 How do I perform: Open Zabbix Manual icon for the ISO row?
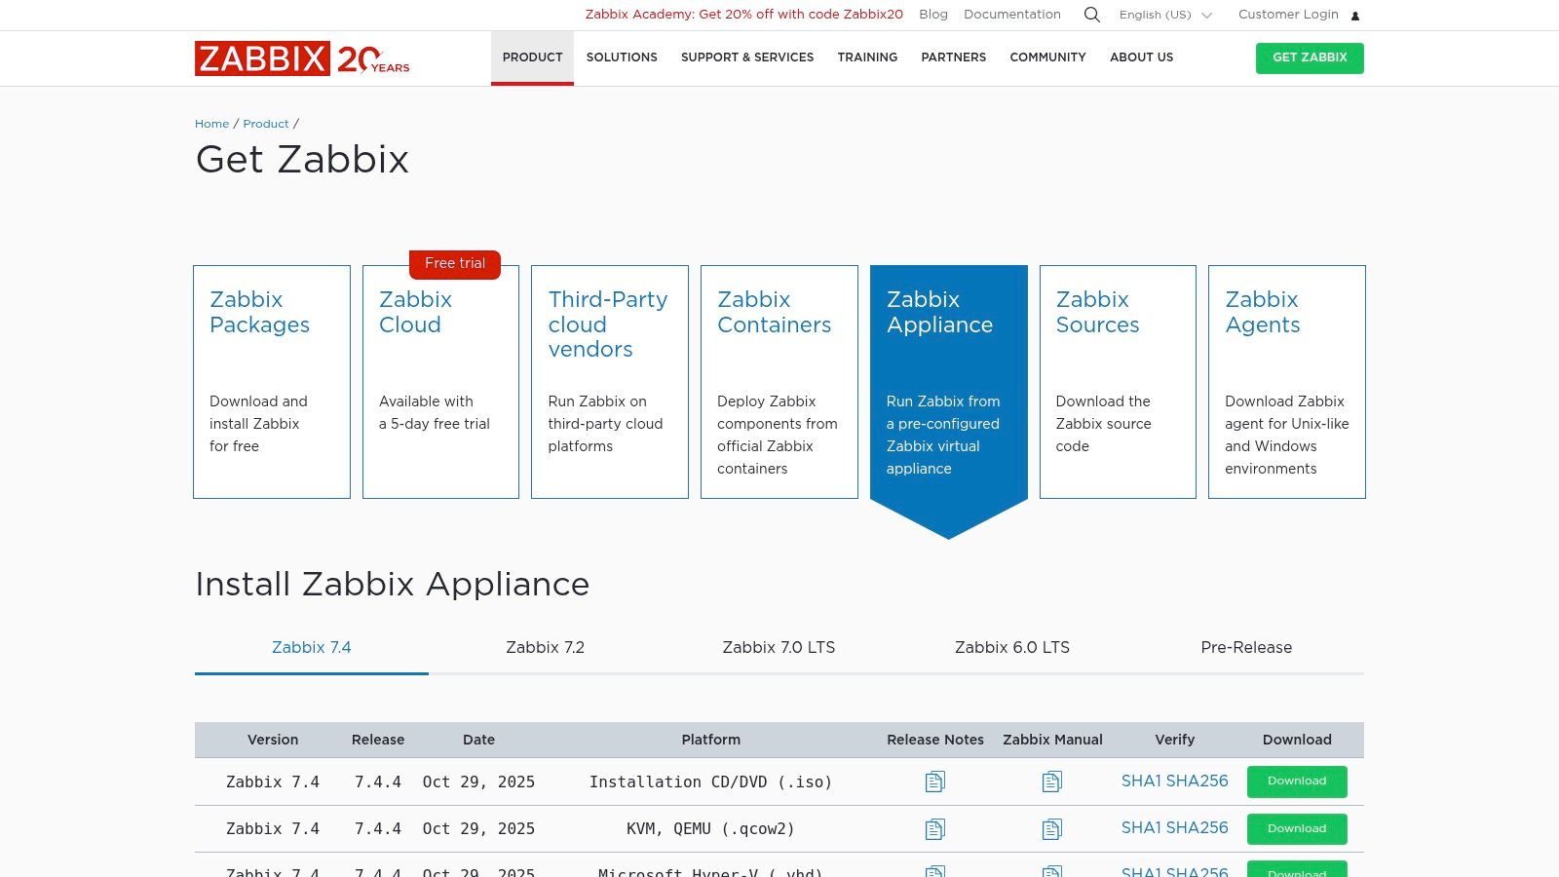[x=1052, y=781]
